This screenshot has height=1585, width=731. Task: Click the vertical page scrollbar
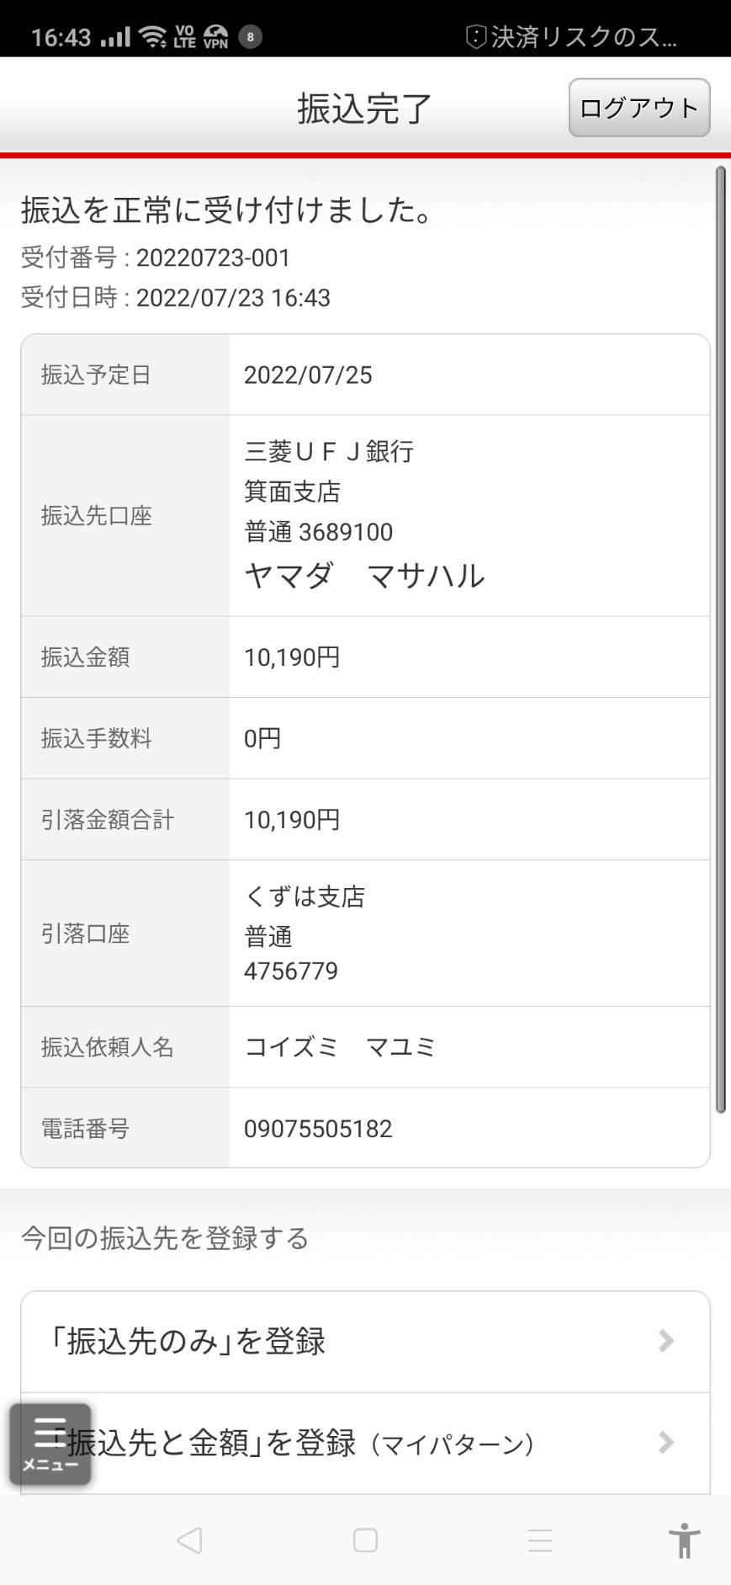tap(720, 640)
